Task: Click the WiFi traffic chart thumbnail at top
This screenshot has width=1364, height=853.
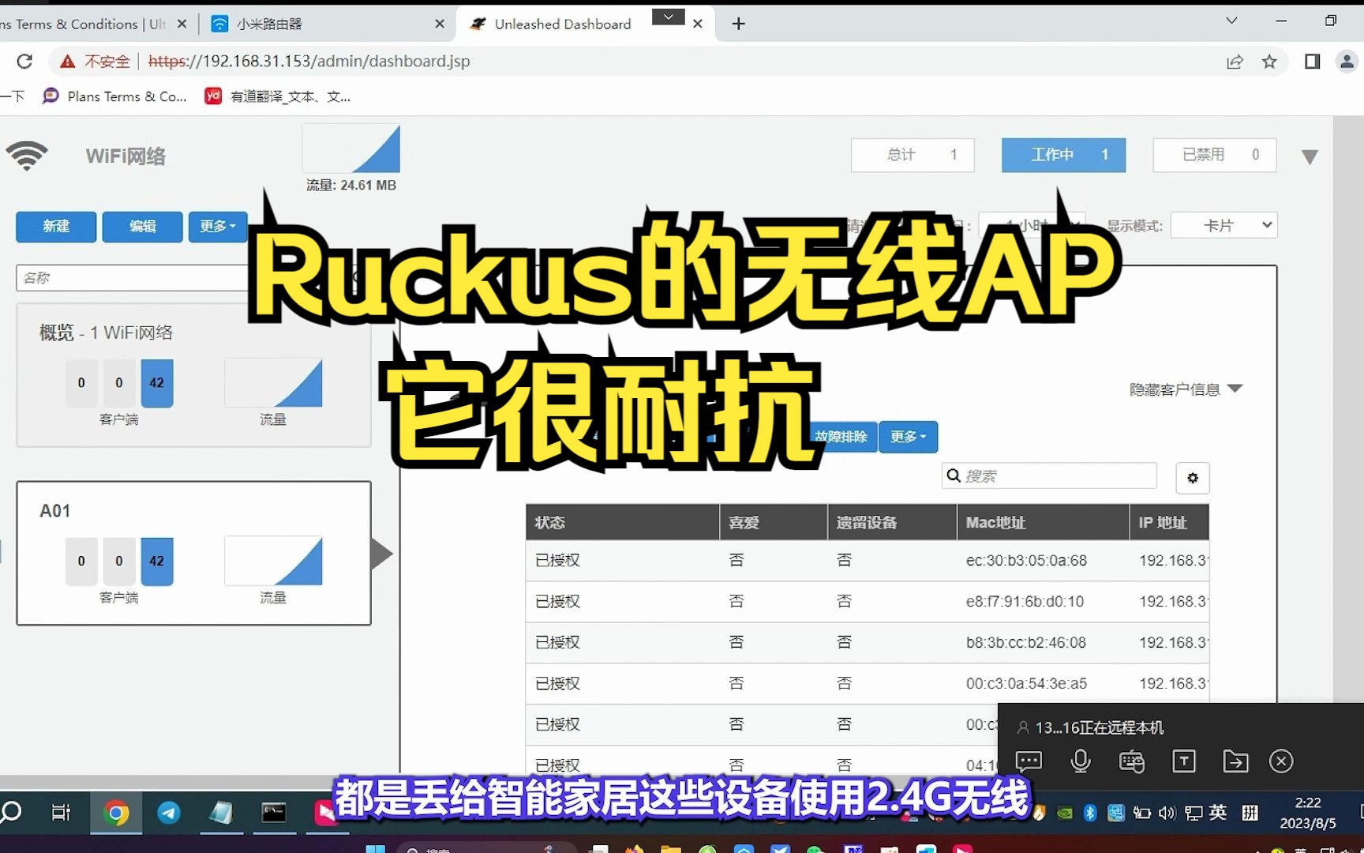Action: click(351, 148)
